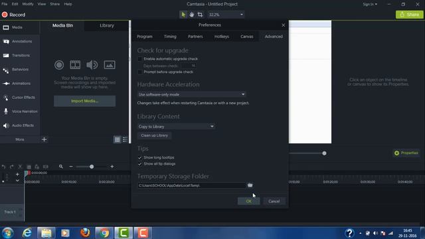
Task: Click the Import Media button
Action: [84, 101]
